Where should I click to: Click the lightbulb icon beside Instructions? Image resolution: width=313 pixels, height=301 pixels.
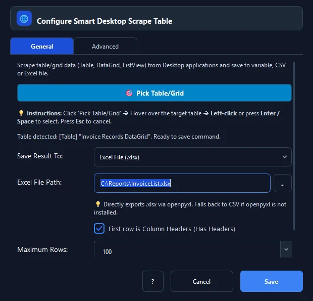[21, 113]
